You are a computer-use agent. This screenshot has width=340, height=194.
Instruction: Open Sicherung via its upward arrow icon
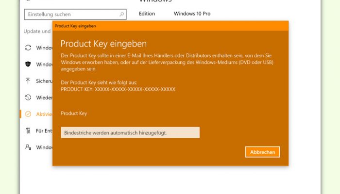(x=28, y=81)
